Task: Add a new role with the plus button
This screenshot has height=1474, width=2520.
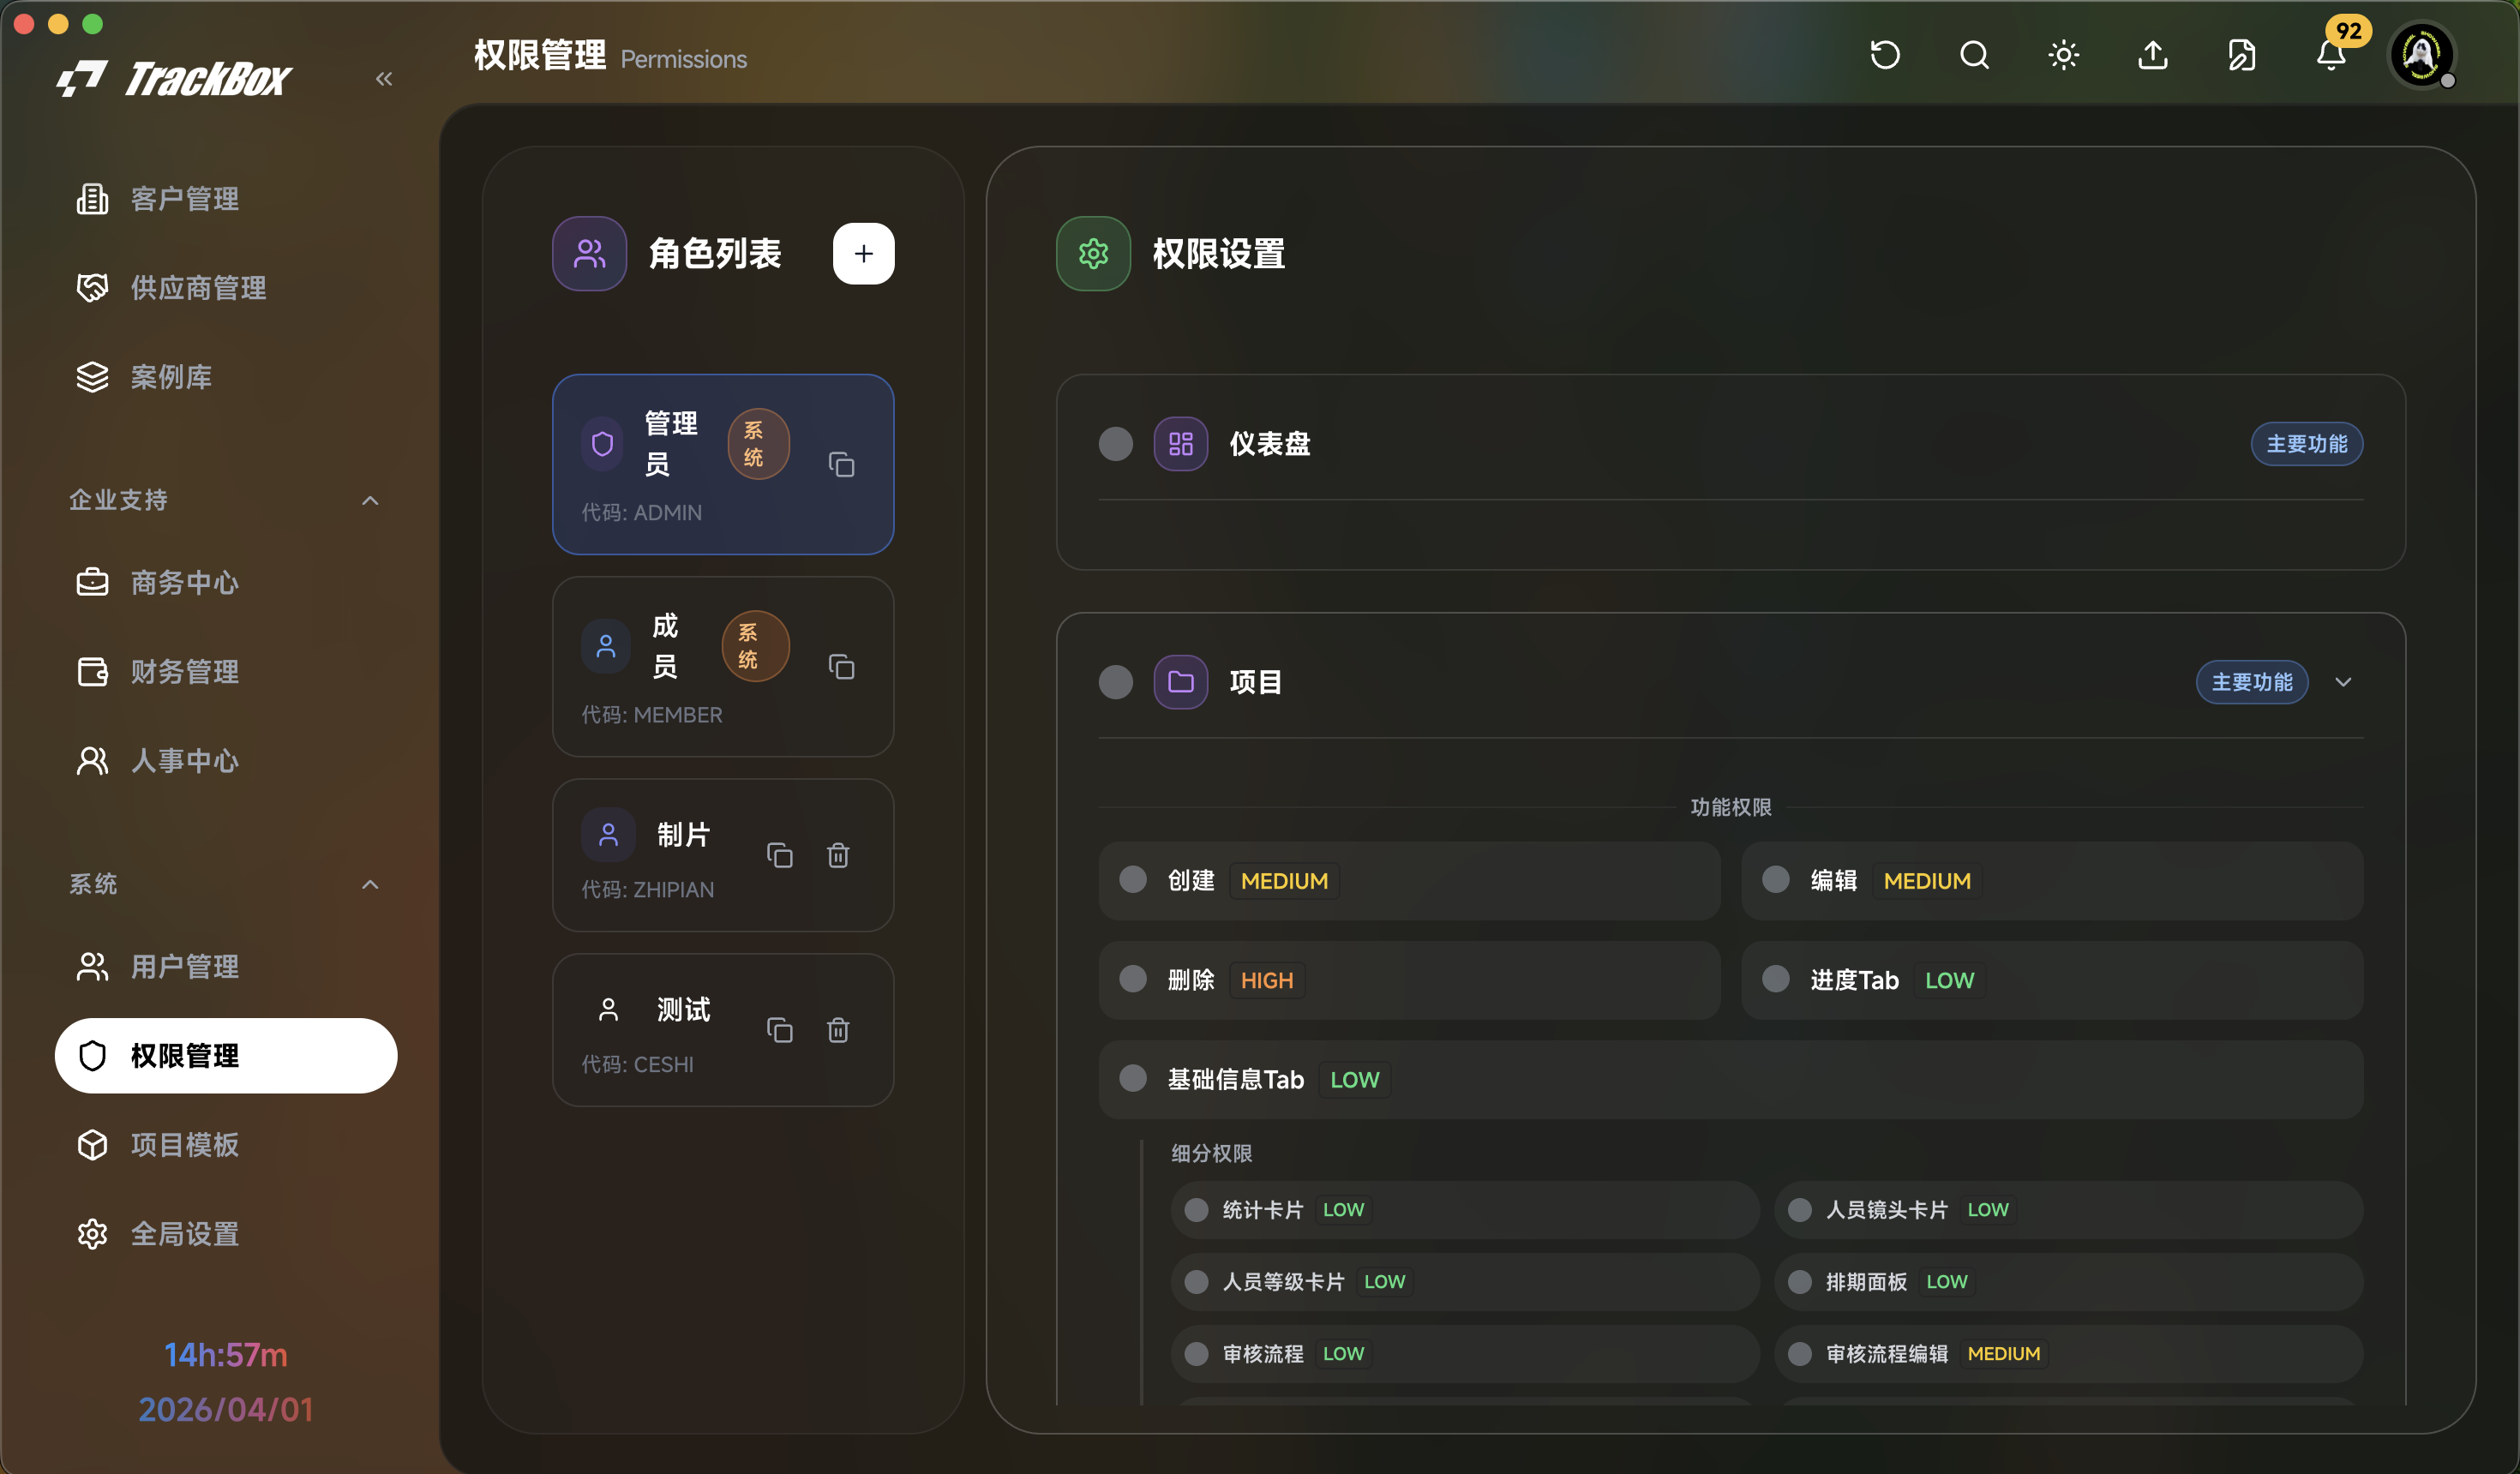Action: (863, 254)
